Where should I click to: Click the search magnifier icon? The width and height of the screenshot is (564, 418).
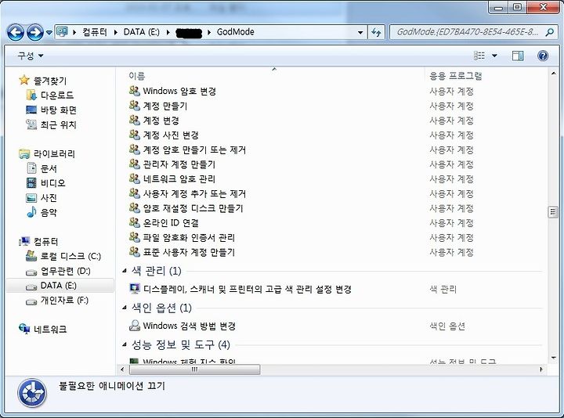coord(549,32)
